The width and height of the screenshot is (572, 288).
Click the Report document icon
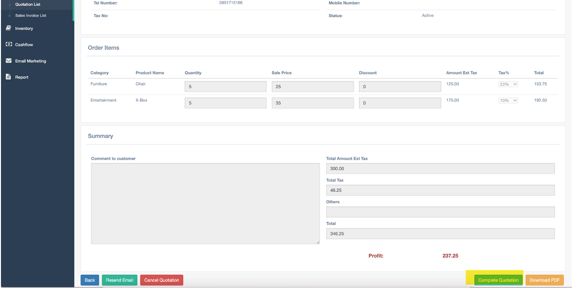click(9, 77)
